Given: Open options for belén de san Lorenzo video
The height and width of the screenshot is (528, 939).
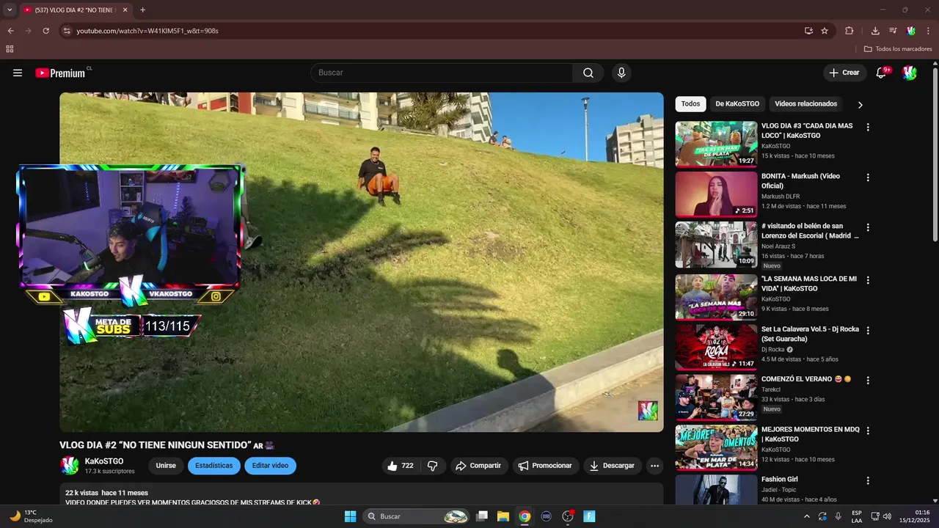Looking at the screenshot, I should coord(868,227).
